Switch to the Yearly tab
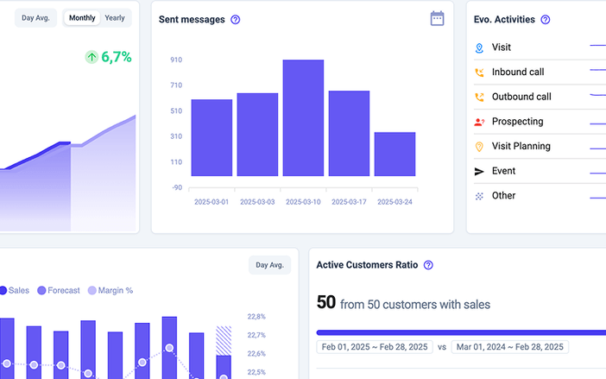This screenshot has width=606, height=379. tap(115, 18)
